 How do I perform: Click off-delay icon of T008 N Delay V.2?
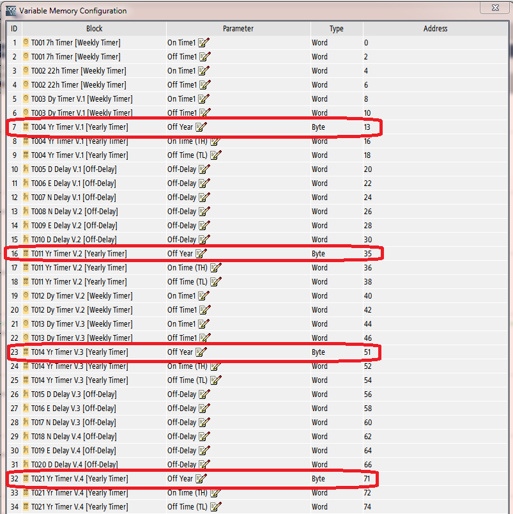[x=26, y=211]
